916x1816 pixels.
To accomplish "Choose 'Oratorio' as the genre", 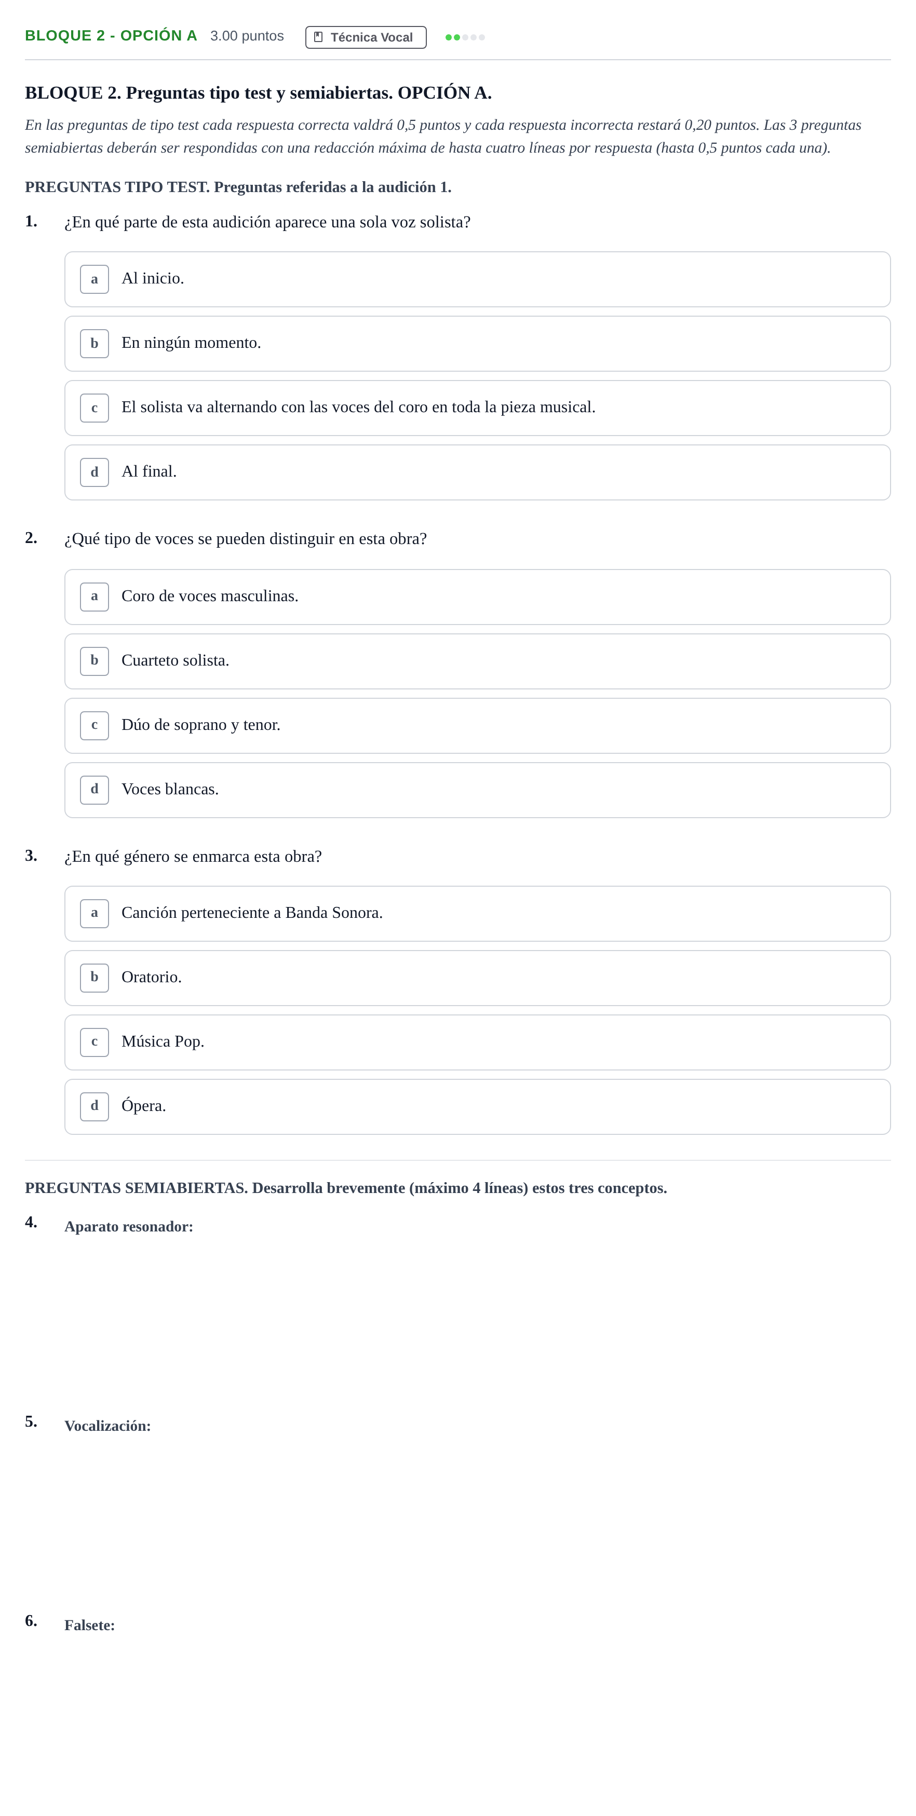I will 477,978.
